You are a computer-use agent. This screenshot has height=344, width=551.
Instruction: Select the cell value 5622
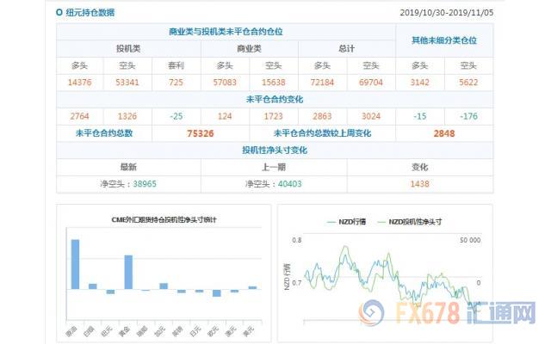click(x=468, y=83)
